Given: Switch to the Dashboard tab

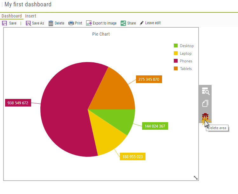Looking at the screenshot, I should pos(12,16).
